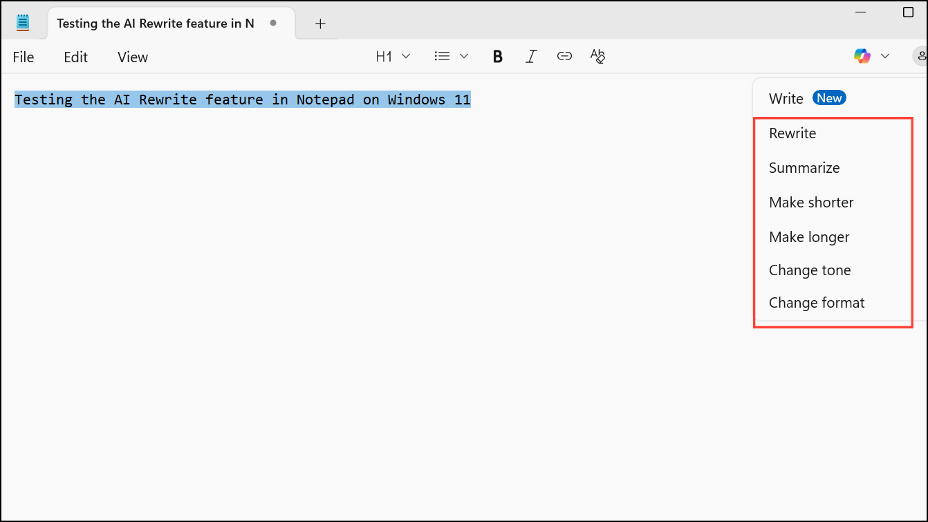
Task: Maximize the Notepad window
Action: [909, 12]
